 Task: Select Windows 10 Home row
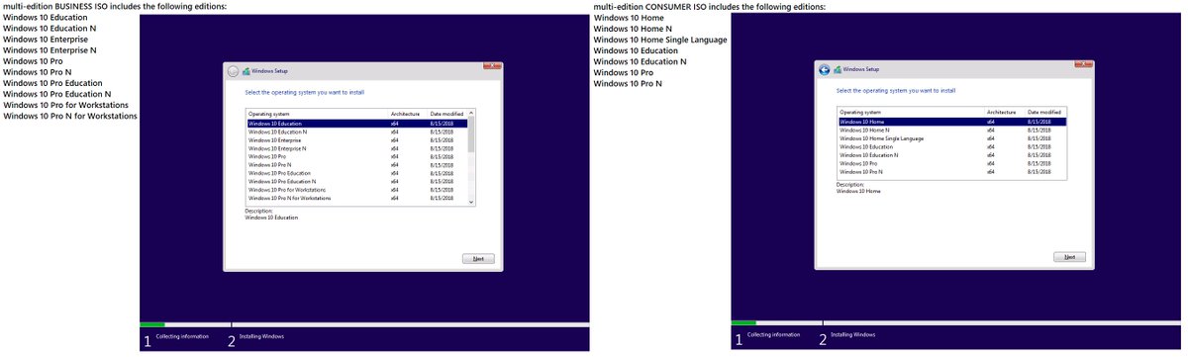(951, 122)
